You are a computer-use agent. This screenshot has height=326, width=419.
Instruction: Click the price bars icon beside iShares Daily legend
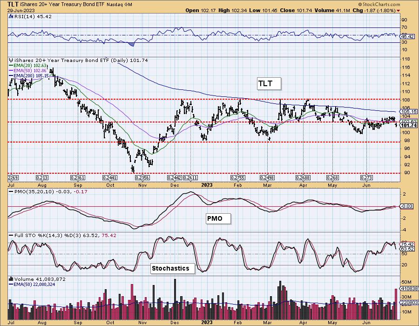[11, 61]
